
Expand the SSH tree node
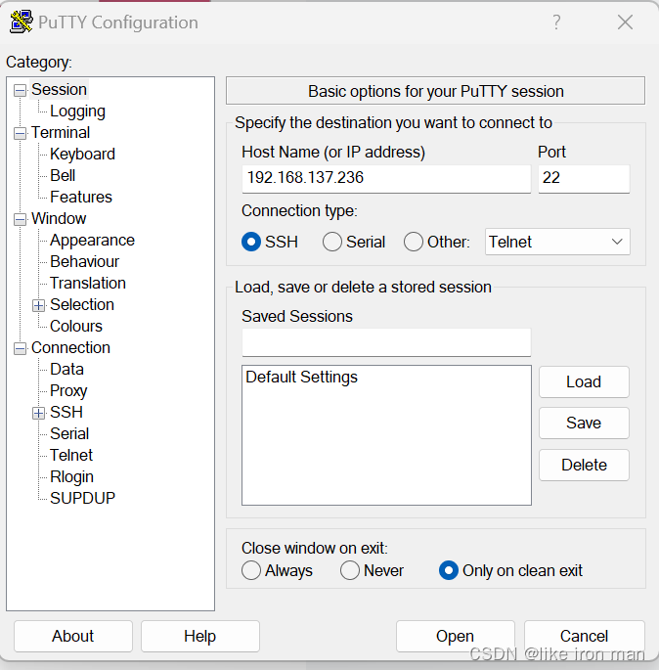[39, 413]
